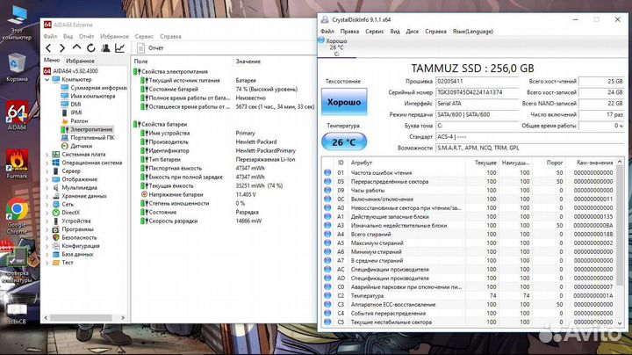Click the Состояние батарей row
The width and height of the screenshot is (632, 355).
coord(224,89)
